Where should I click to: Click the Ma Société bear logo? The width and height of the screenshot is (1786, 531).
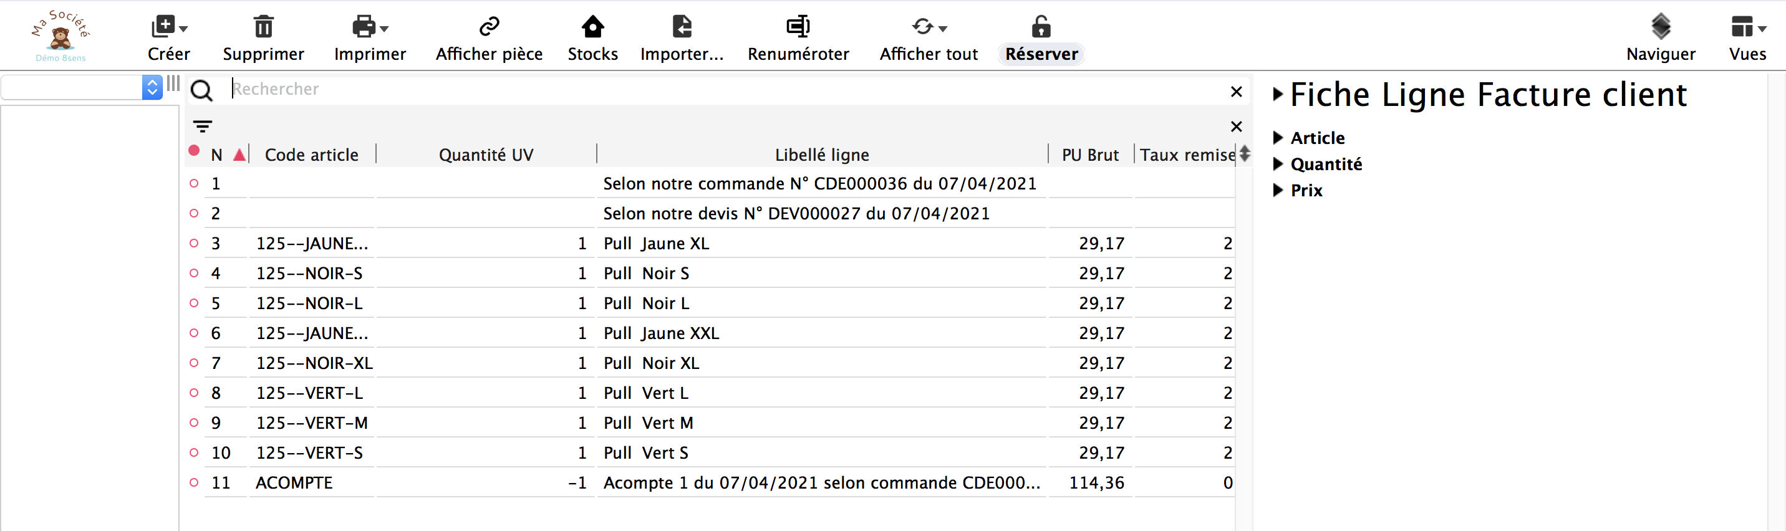pos(61,36)
